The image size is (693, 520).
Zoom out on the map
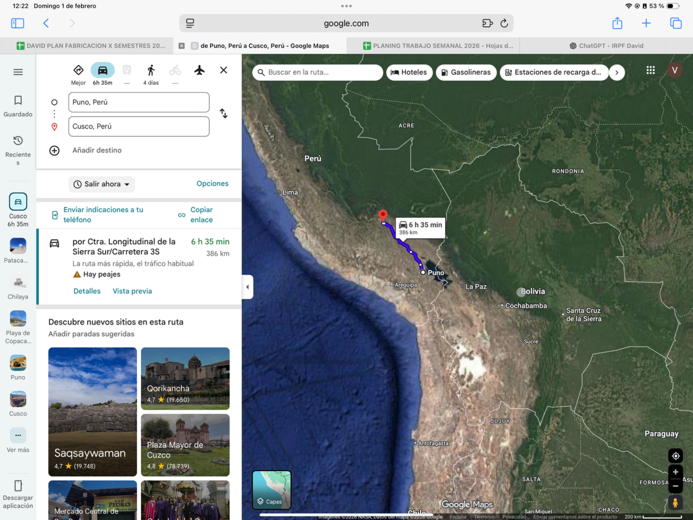pyautogui.click(x=675, y=486)
